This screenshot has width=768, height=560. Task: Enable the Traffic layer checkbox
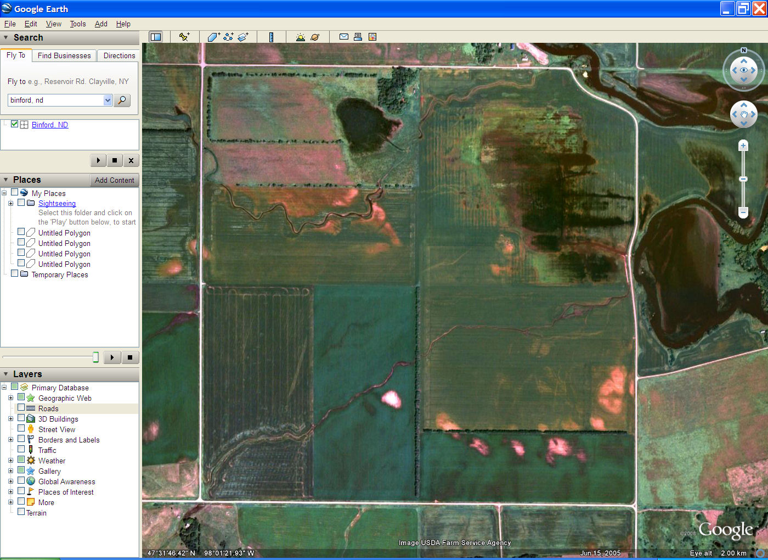point(21,449)
